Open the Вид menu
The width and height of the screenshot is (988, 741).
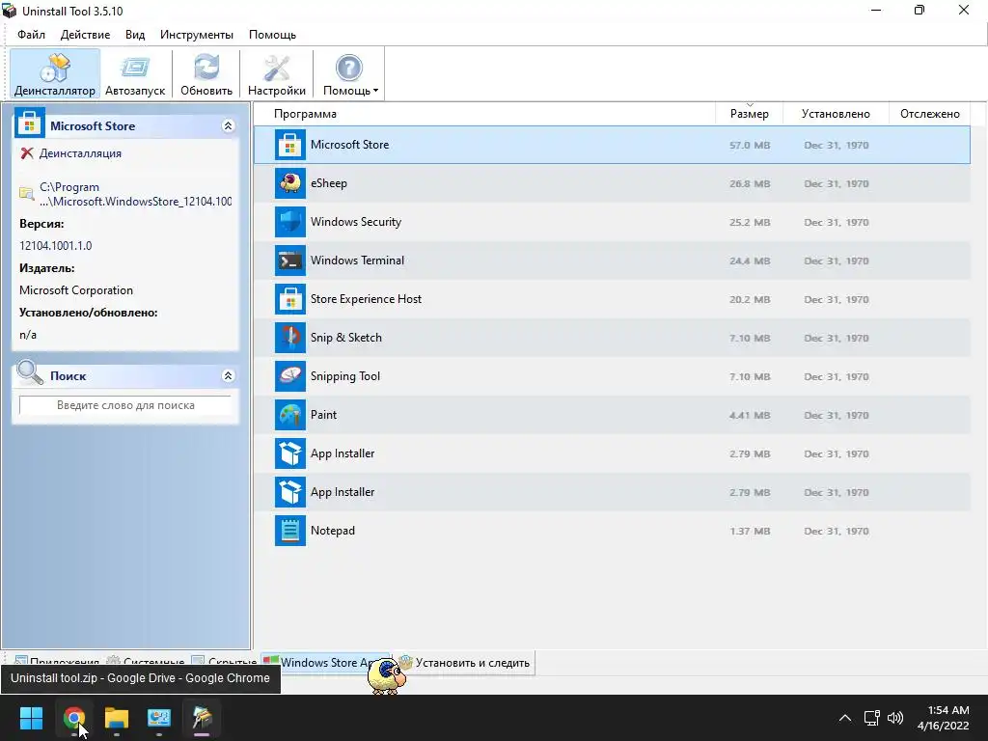(x=135, y=35)
